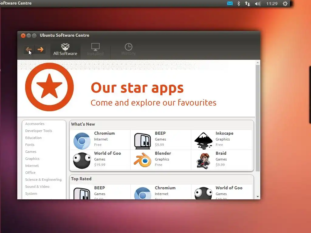Image resolution: width=311 pixels, height=233 pixels.
Task: Open the Blender app title
Action: coord(163,153)
